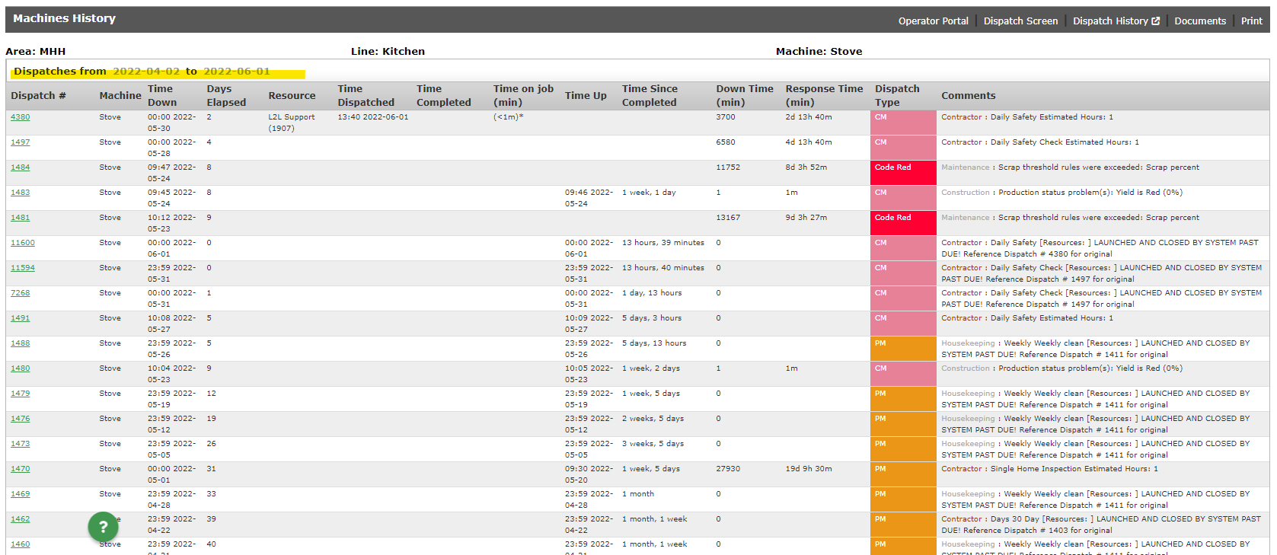The height and width of the screenshot is (555, 1277).
Task: Open the Documents menu item
Action: 1200,21
